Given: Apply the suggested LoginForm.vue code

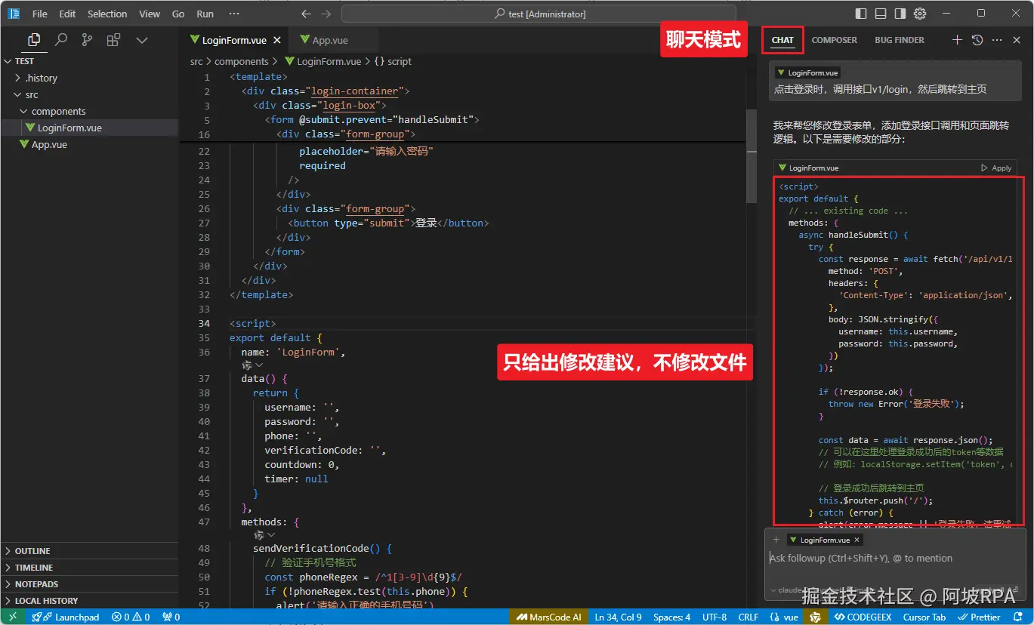Looking at the screenshot, I should [996, 168].
